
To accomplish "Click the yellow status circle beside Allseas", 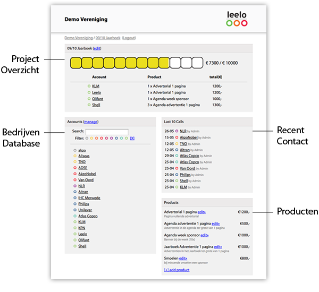I will coord(74,157).
